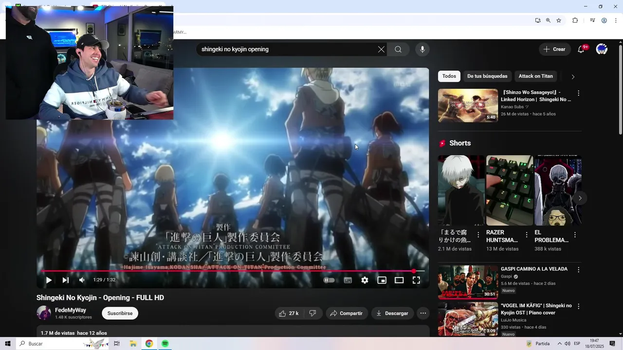This screenshot has width=623, height=350.
Task: Switch to Chrome on taskbar
Action: 149,344
